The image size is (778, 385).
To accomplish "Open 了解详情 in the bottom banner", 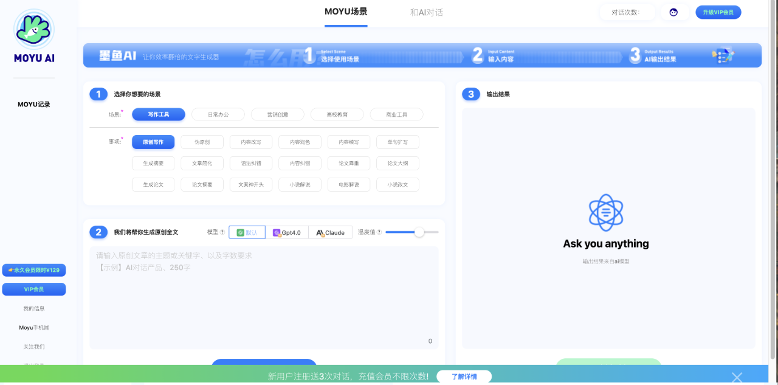I will (466, 376).
